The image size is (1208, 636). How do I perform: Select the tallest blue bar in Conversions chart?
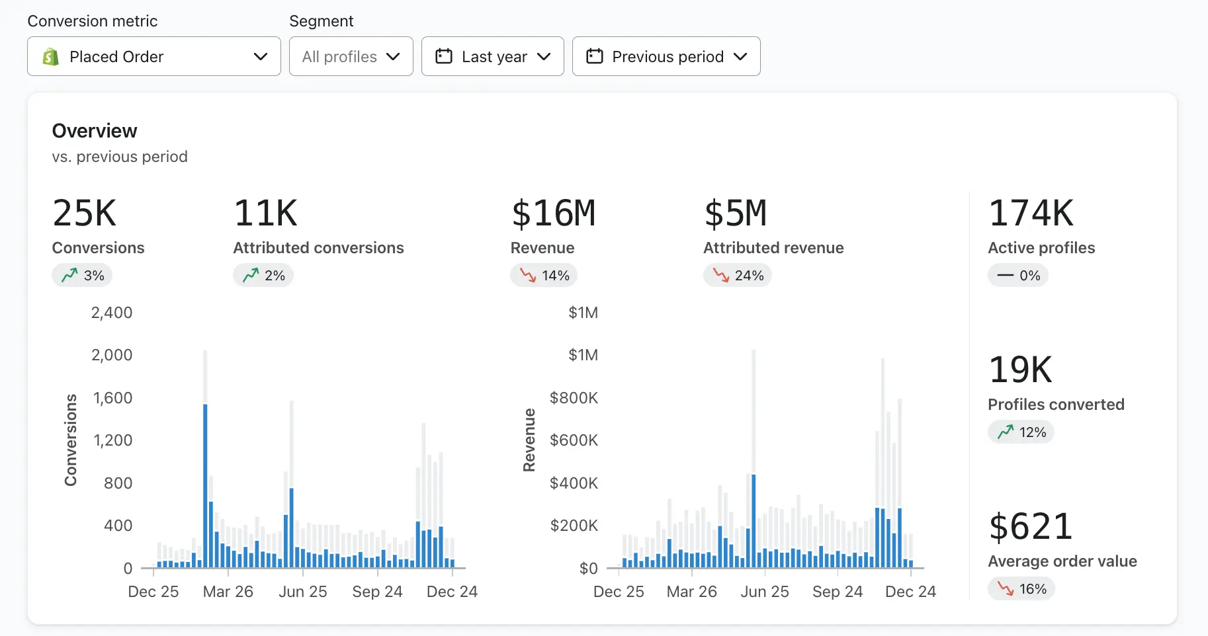205,486
